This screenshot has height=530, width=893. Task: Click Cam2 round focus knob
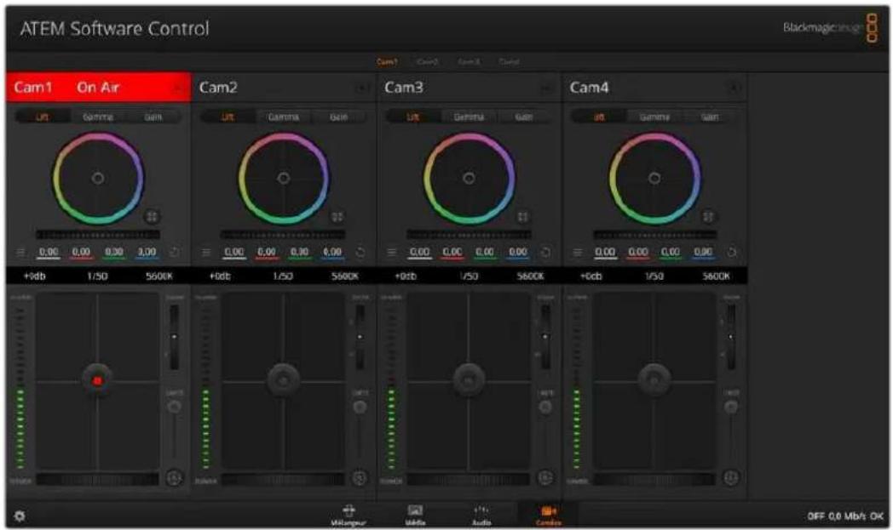pyautogui.click(x=360, y=407)
